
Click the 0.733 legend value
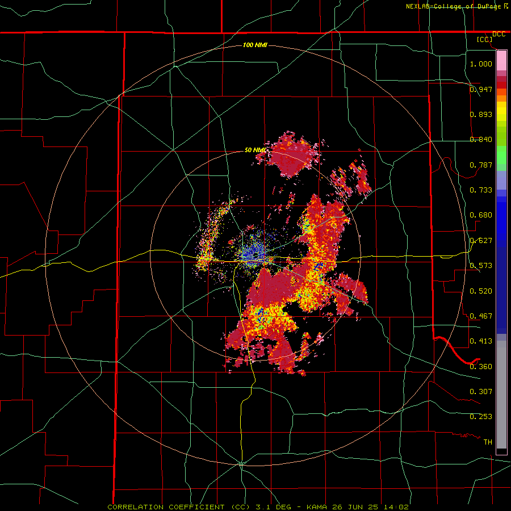(481, 190)
